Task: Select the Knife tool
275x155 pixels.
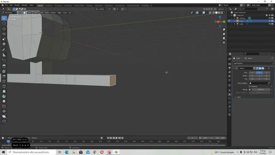Action: click(4, 86)
